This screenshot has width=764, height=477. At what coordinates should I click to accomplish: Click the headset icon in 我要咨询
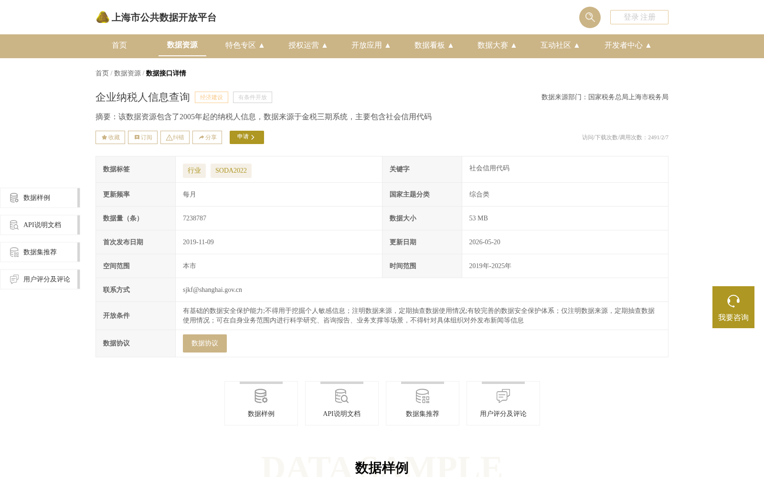point(733,301)
